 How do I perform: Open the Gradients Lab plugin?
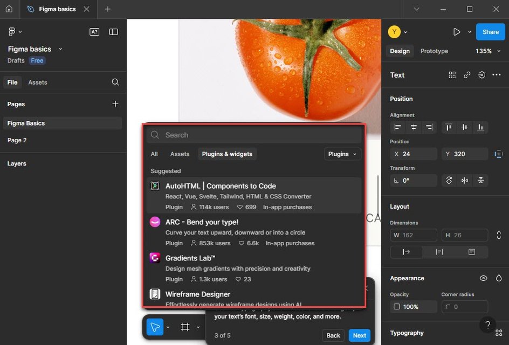254,268
